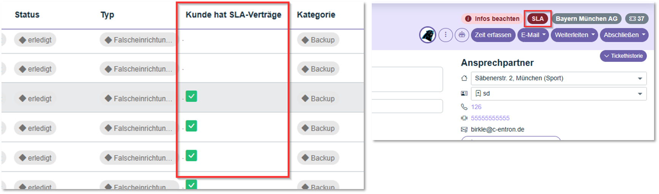Click phone number link 126
Screen dimensions: 659x194
(476, 107)
